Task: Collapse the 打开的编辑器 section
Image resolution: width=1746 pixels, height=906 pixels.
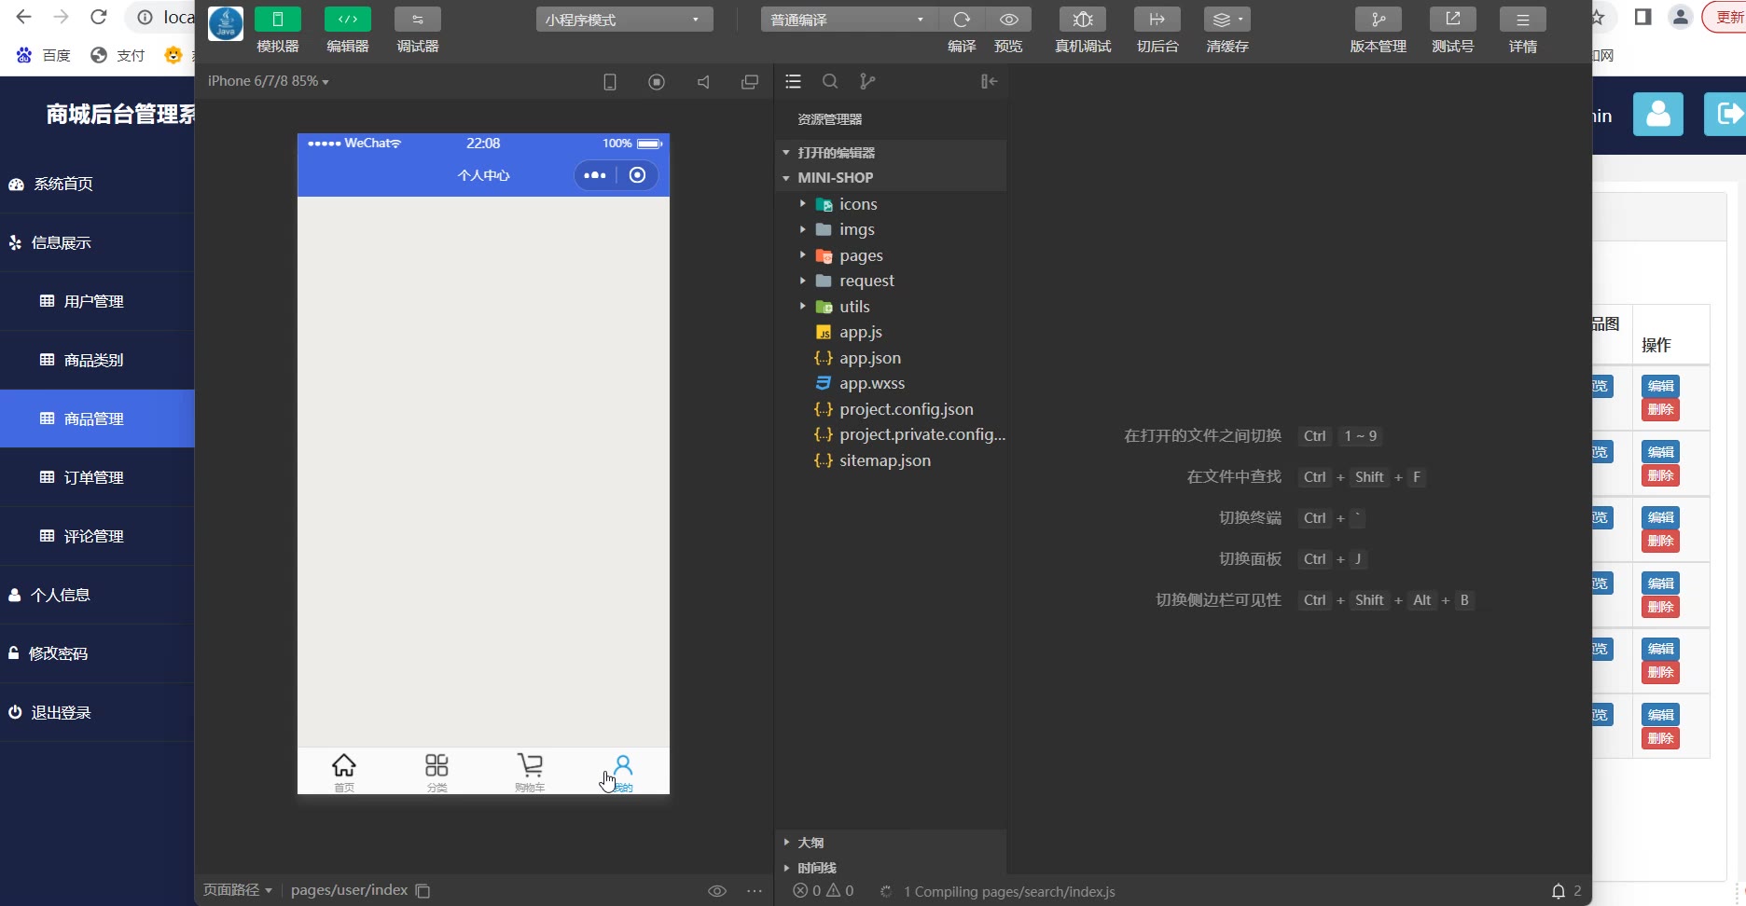Action: 891,152
